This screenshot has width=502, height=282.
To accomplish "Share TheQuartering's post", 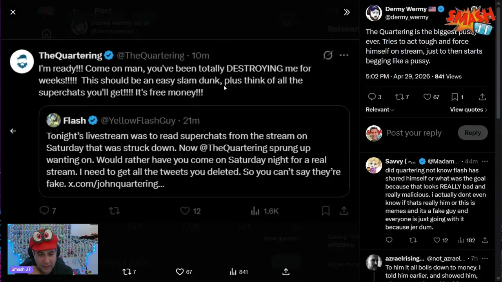I will tap(344, 211).
